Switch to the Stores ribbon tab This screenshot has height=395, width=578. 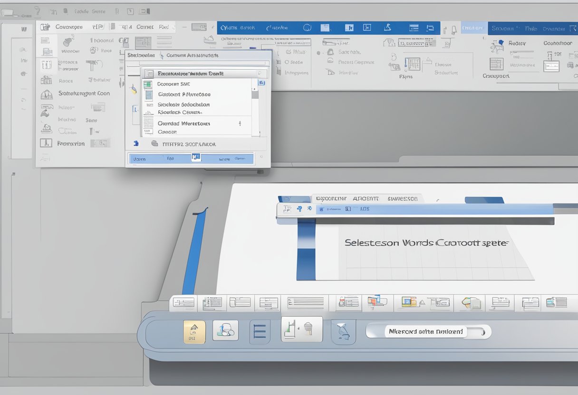pos(502,28)
